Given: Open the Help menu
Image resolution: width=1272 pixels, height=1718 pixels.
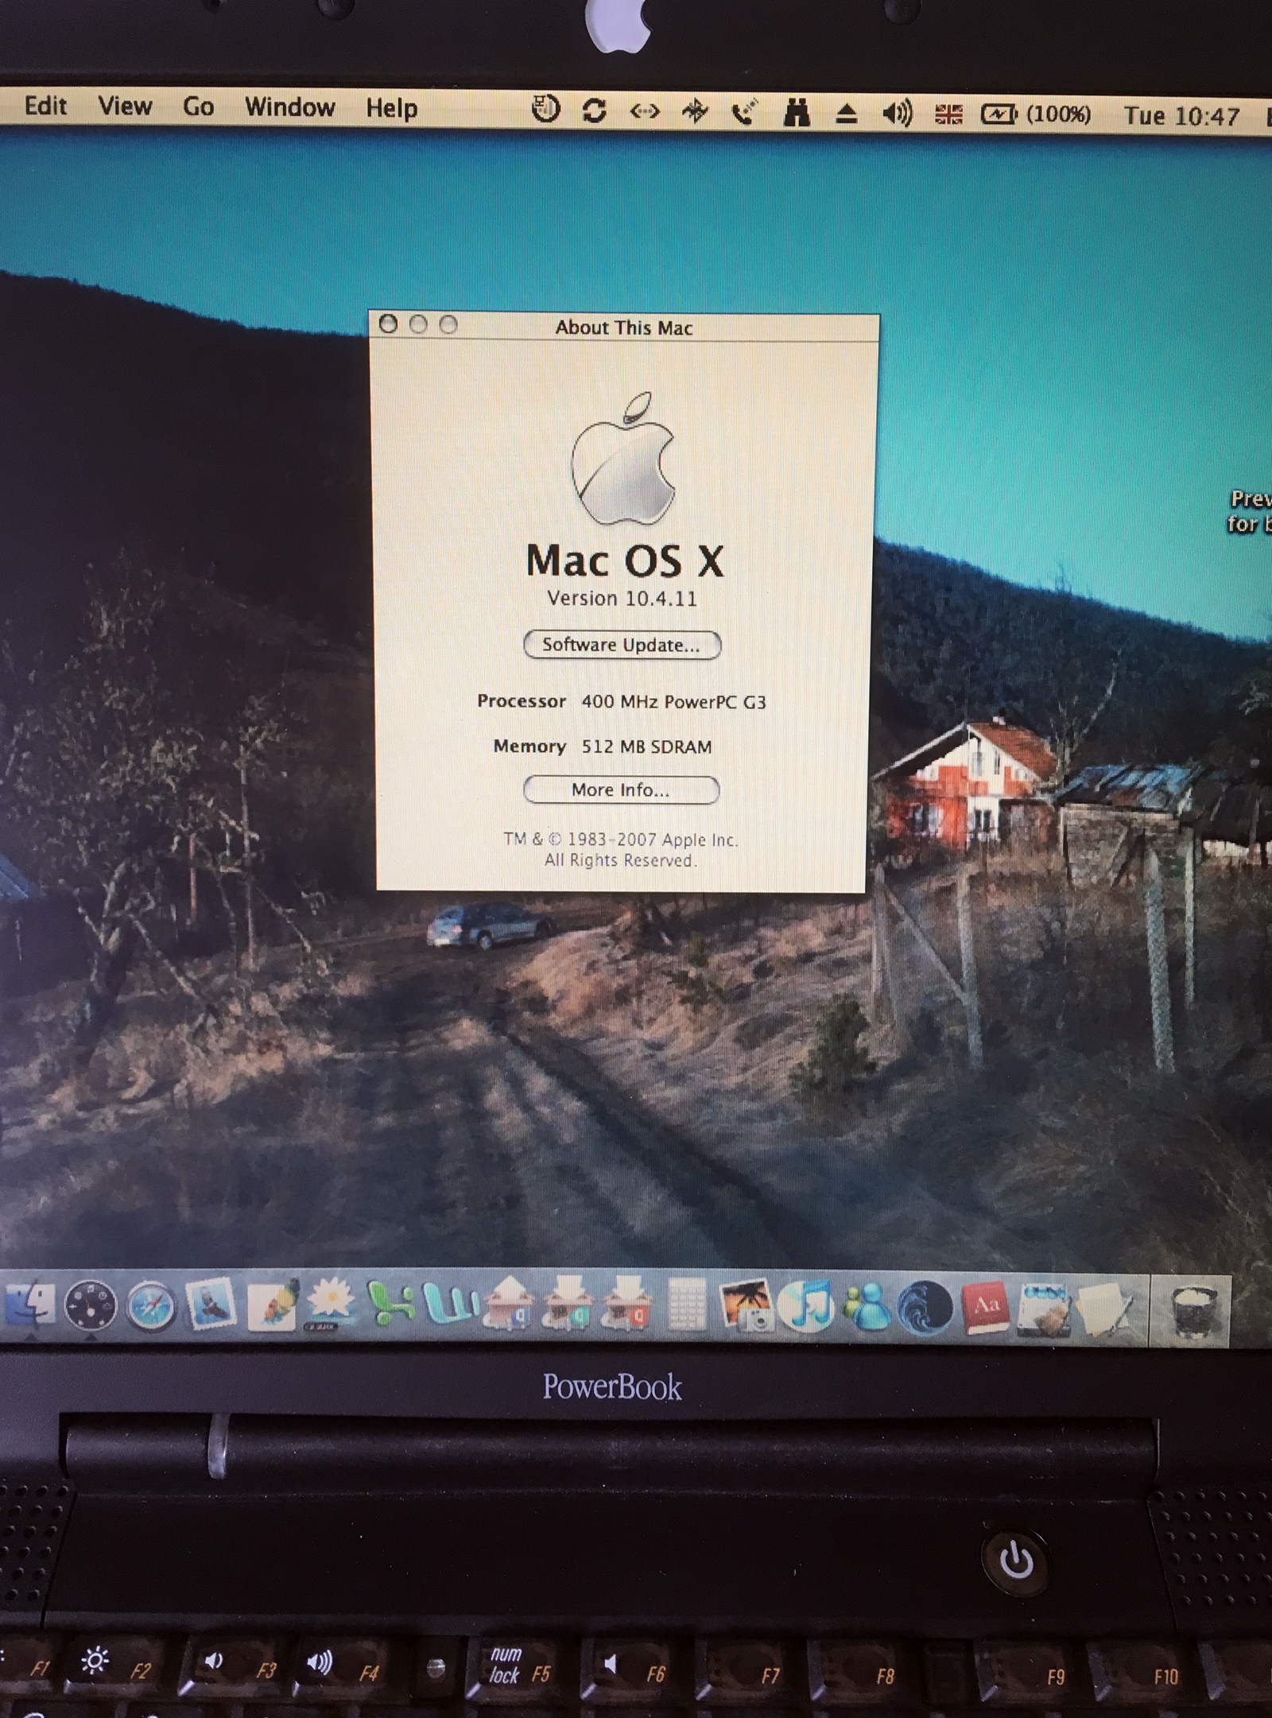Looking at the screenshot, I should coord(391,108).
